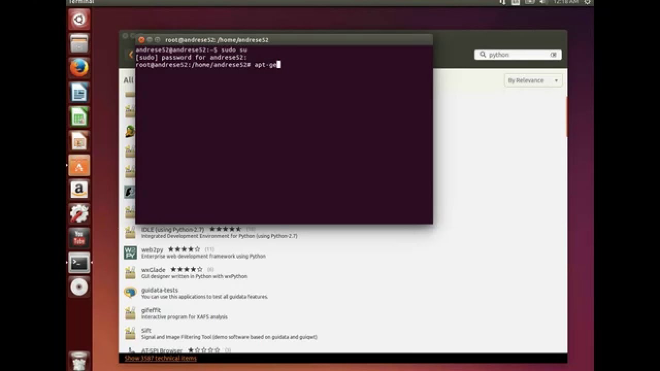Click the Terminal icon in the launcher
The width and height of the screenshot is (660, 371).
tap(79, 263)
